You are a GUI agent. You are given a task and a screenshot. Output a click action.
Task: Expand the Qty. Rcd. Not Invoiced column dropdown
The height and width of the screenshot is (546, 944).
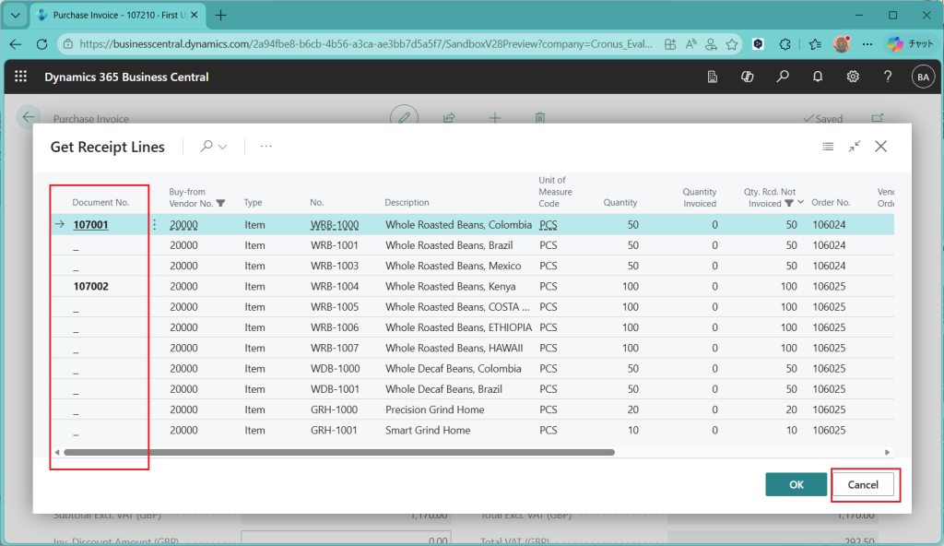coord(800,203)
